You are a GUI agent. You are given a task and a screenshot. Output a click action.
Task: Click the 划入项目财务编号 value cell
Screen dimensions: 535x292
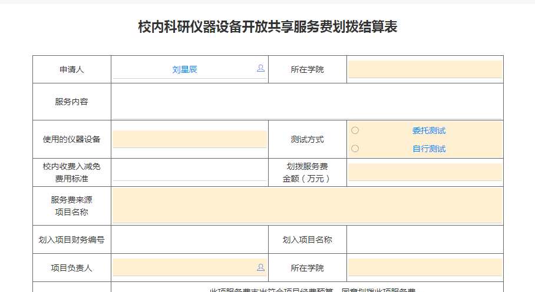point(189,239)
